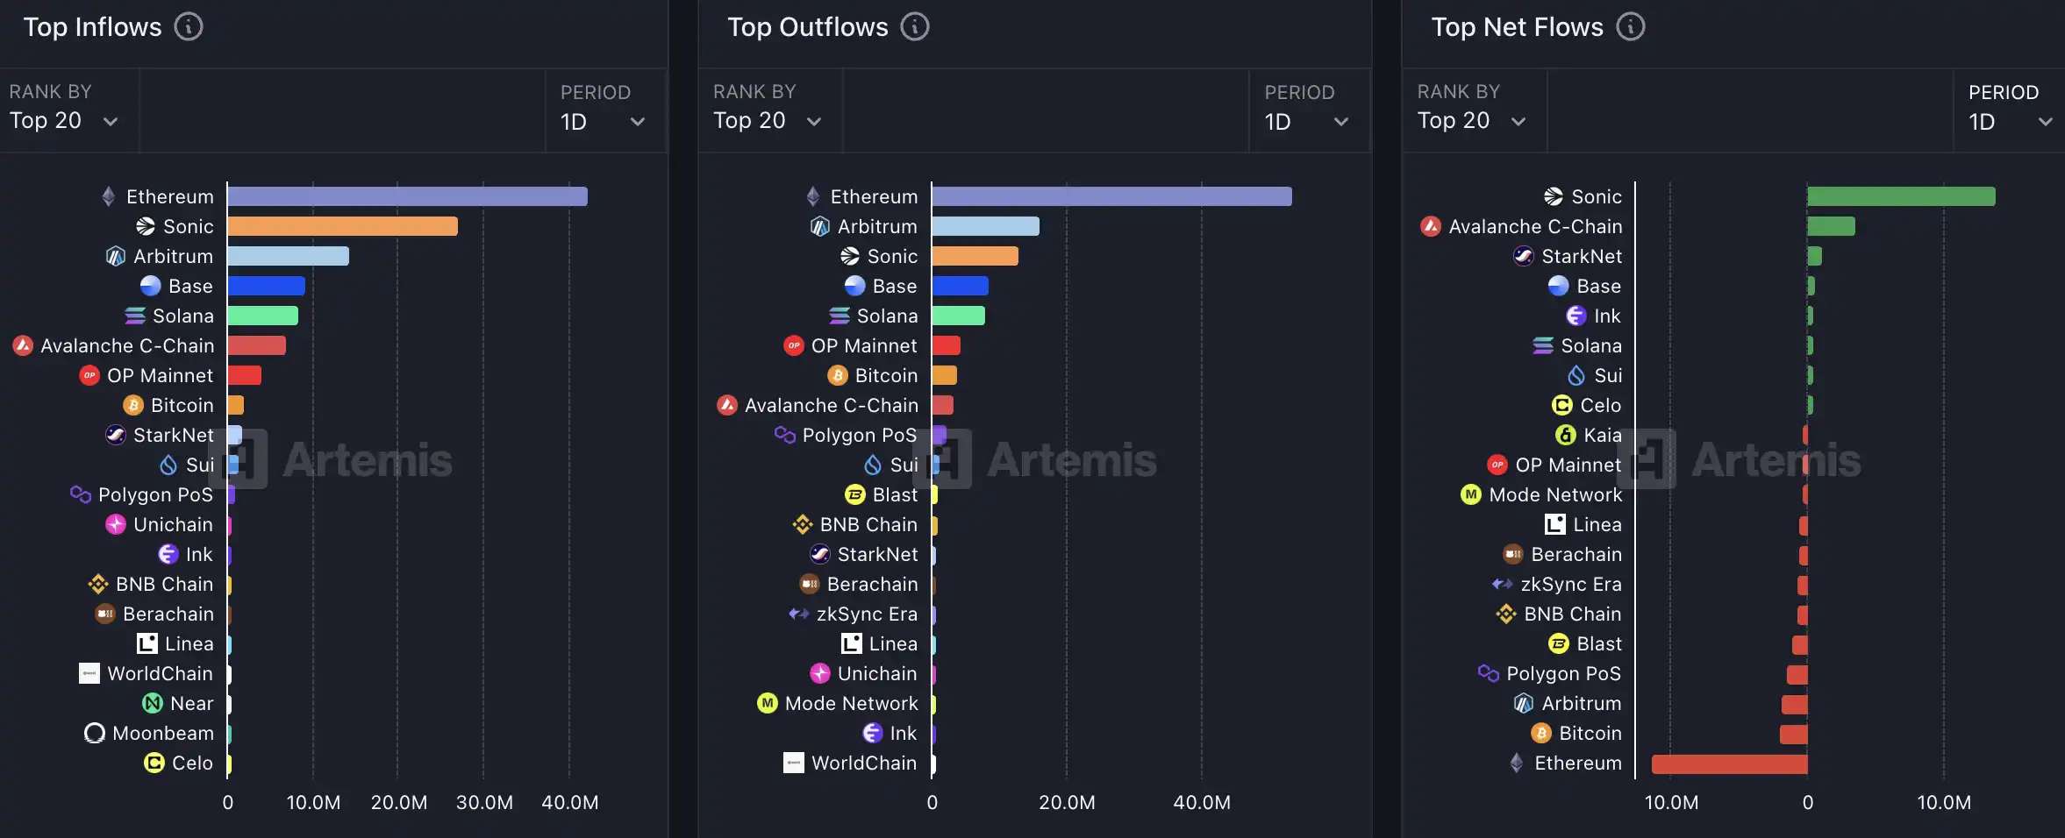Open the Period dropdown in Top Net Flows
This screenshot has width=2065, height=838.
2011,110
